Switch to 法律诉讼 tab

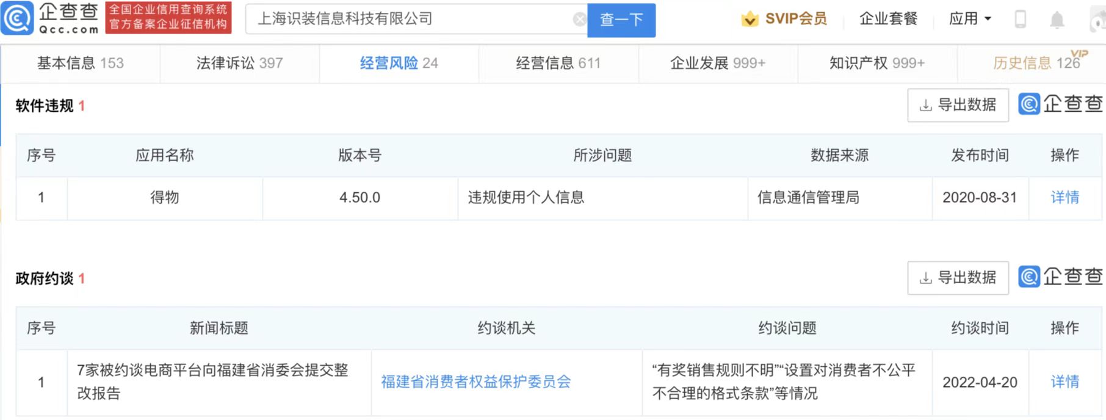(240, 63)
